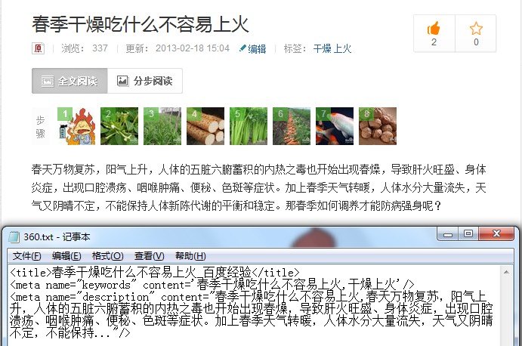This screenshot has width=522, height=346.
Task: Open step 2 green leaves thumbnail
Action: click(x=119, y=126)
